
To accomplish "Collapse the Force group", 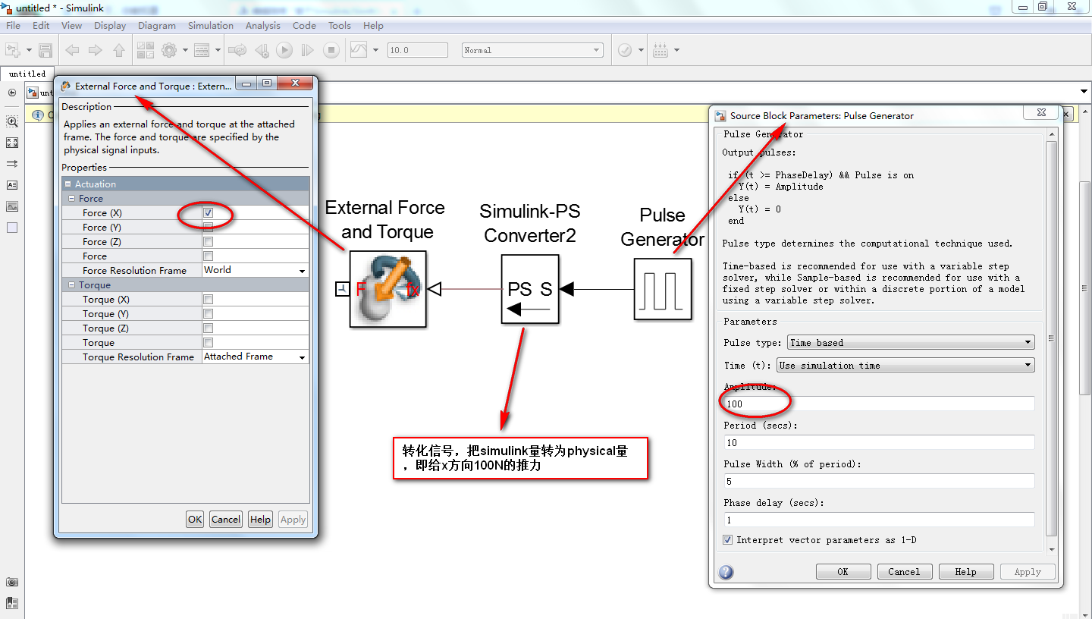I will coord(73,199).
